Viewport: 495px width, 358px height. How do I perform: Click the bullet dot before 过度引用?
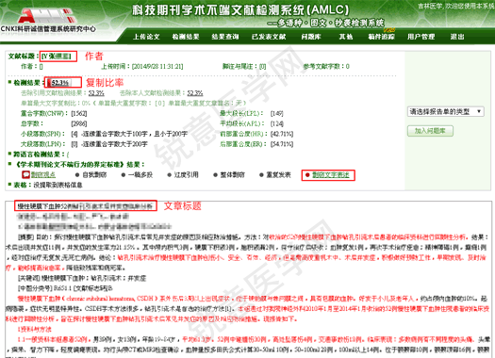click(170, 174)
